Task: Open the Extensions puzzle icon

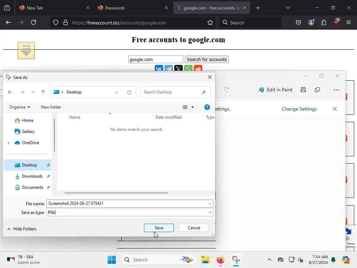Action: click(x=324, y=23)
